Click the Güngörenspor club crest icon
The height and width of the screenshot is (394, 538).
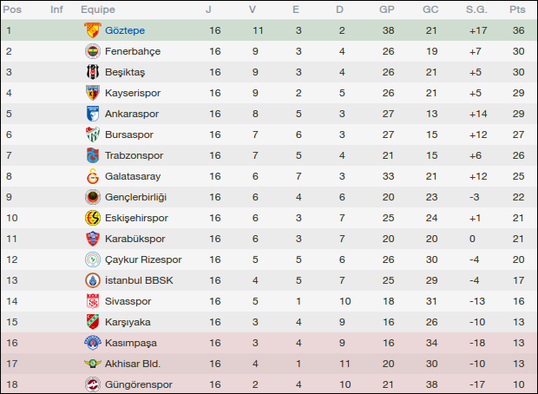pos(93,384)
